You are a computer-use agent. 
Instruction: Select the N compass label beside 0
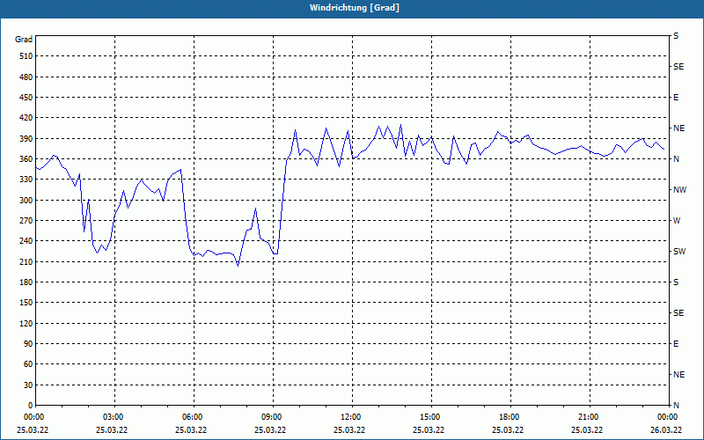click(x=676, y=406)
